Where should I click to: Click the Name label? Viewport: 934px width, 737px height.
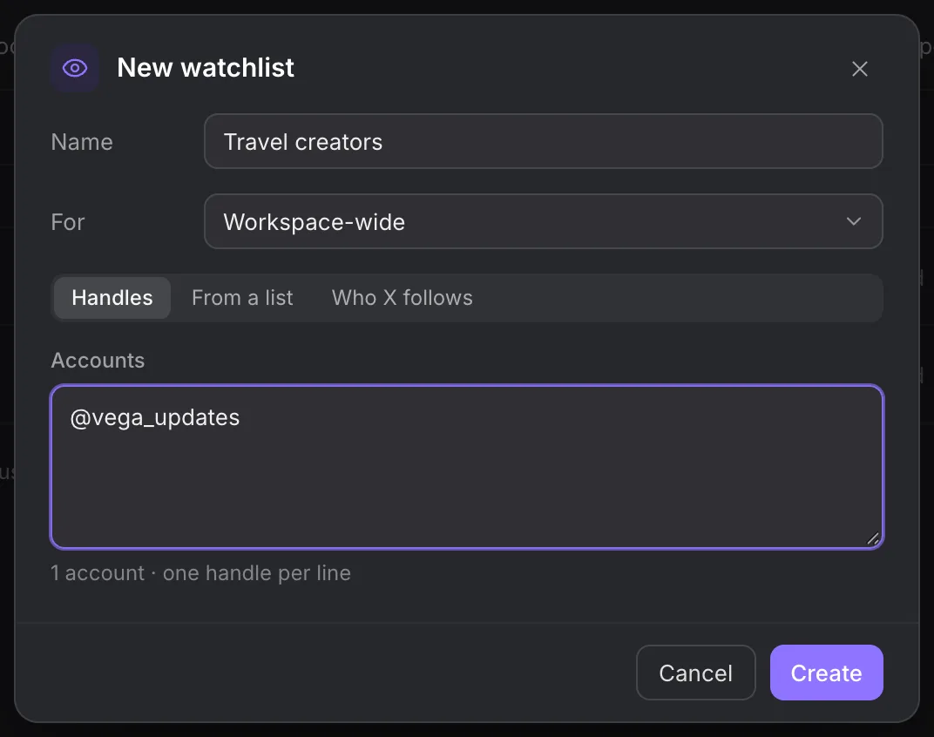pos(82,142)
